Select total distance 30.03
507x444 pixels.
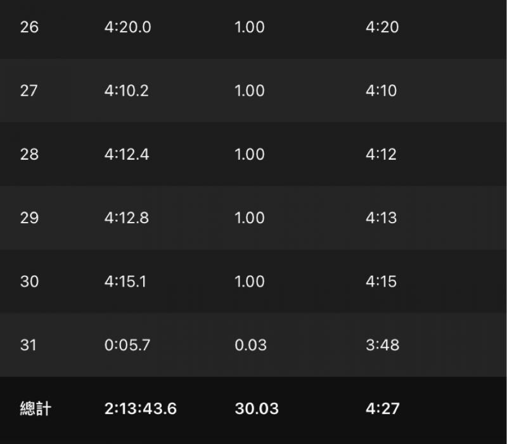coord(256,408)
